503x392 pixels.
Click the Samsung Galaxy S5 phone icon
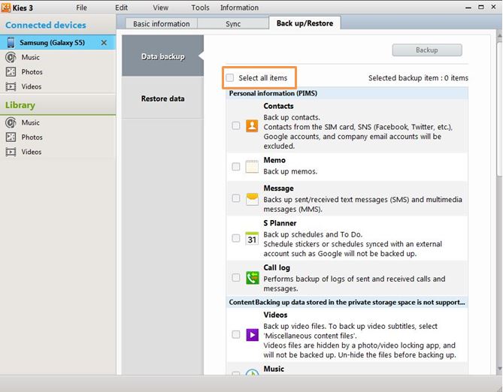[x=11, y=43]
